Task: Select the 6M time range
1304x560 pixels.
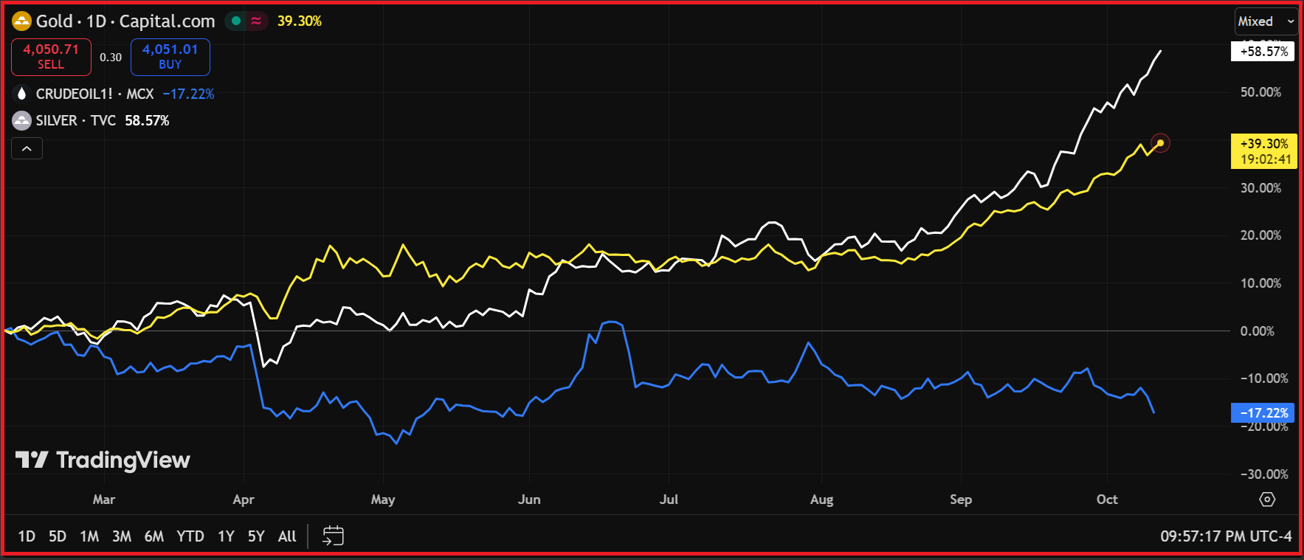Action: tap(154, 536)
